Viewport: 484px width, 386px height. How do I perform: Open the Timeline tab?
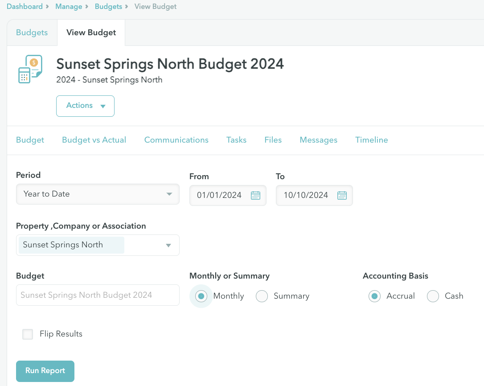pyautogui.click(x=371, y=140)
